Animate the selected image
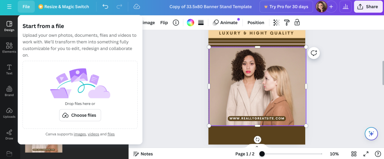This screenshot has height=159, width=384. (x=225, y=22)
